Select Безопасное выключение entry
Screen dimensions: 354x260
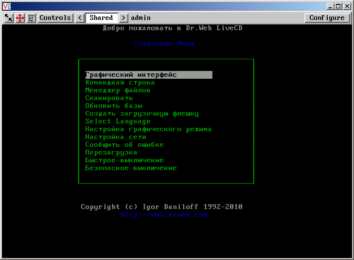click(131, 168)
